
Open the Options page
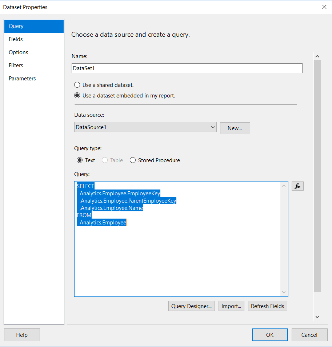point(19,52)
